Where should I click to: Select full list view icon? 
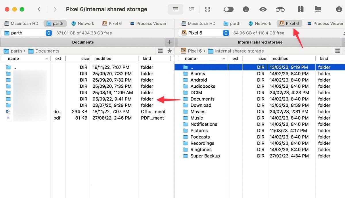click(x=175, y=9)
